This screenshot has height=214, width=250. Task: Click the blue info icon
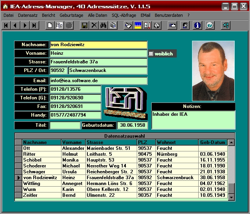[x=197, y=25]
